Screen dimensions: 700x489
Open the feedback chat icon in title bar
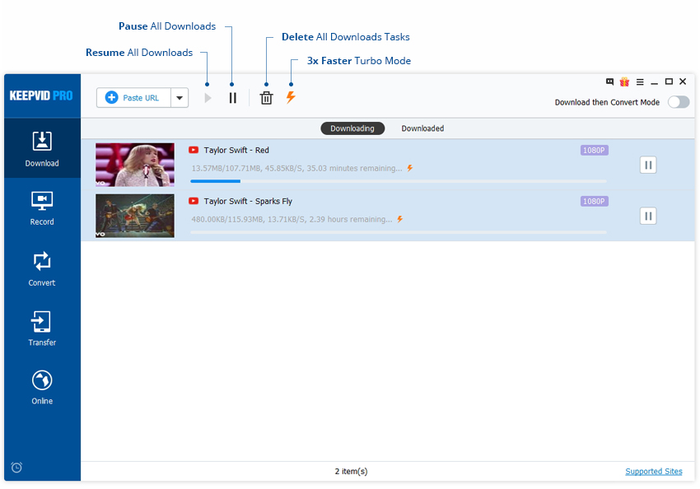tap(609, 81)
